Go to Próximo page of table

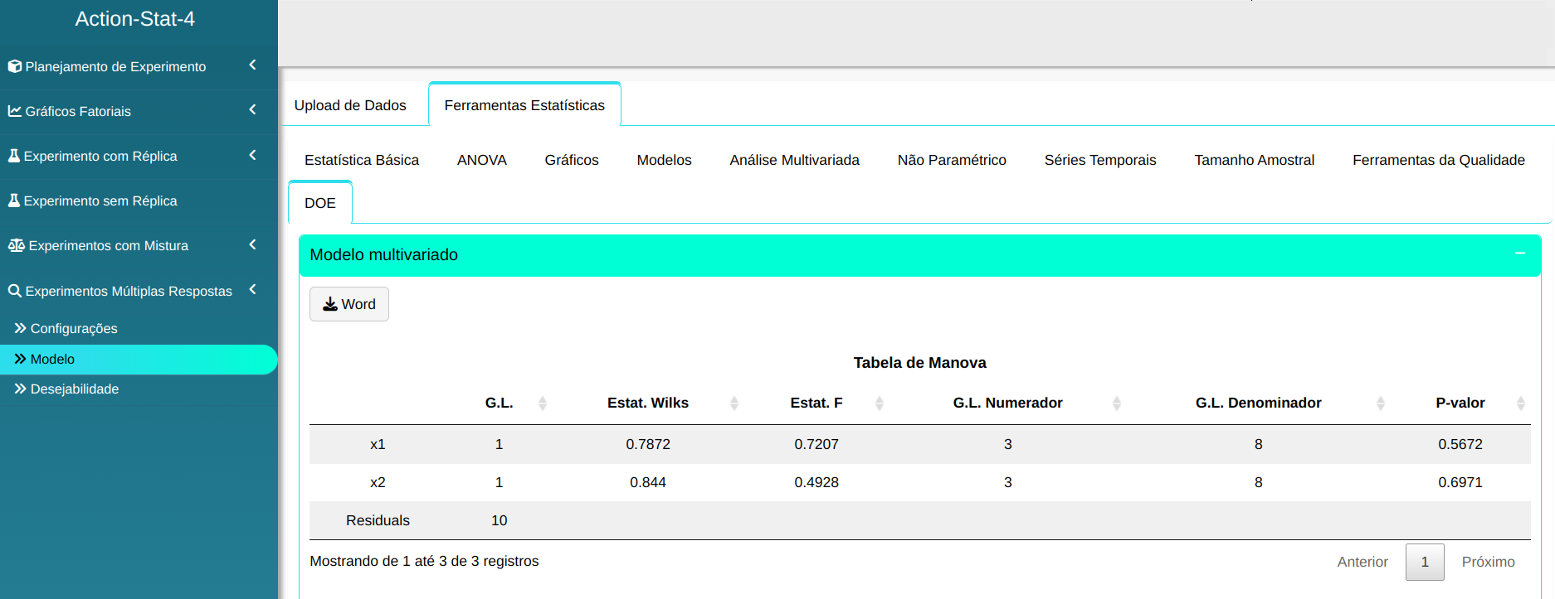pyautogui.click(x=1488, y=562)
